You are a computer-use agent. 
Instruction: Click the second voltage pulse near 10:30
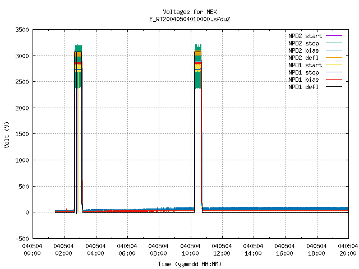click(198, 128)
